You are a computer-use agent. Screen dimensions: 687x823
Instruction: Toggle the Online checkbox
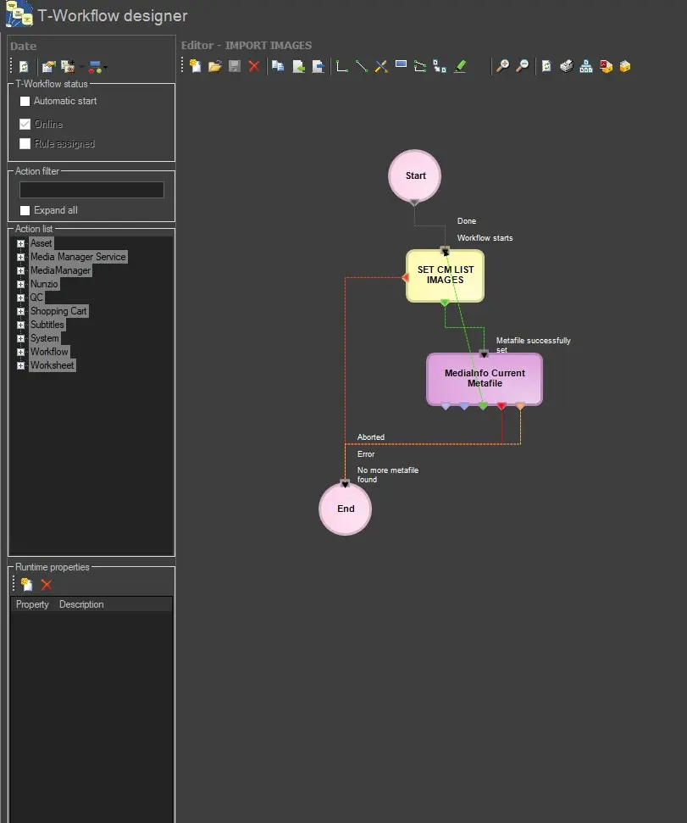pyautogui.click(x=25, y=125)
